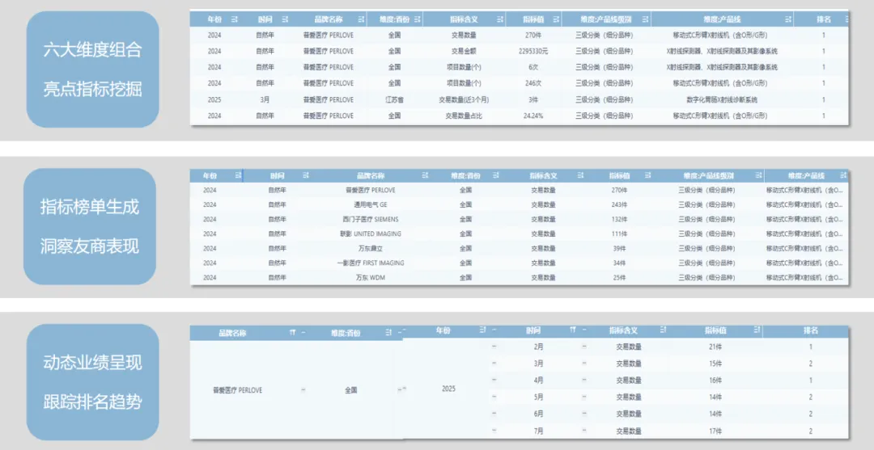Collapse the minus left of the 4月 row

494,381
